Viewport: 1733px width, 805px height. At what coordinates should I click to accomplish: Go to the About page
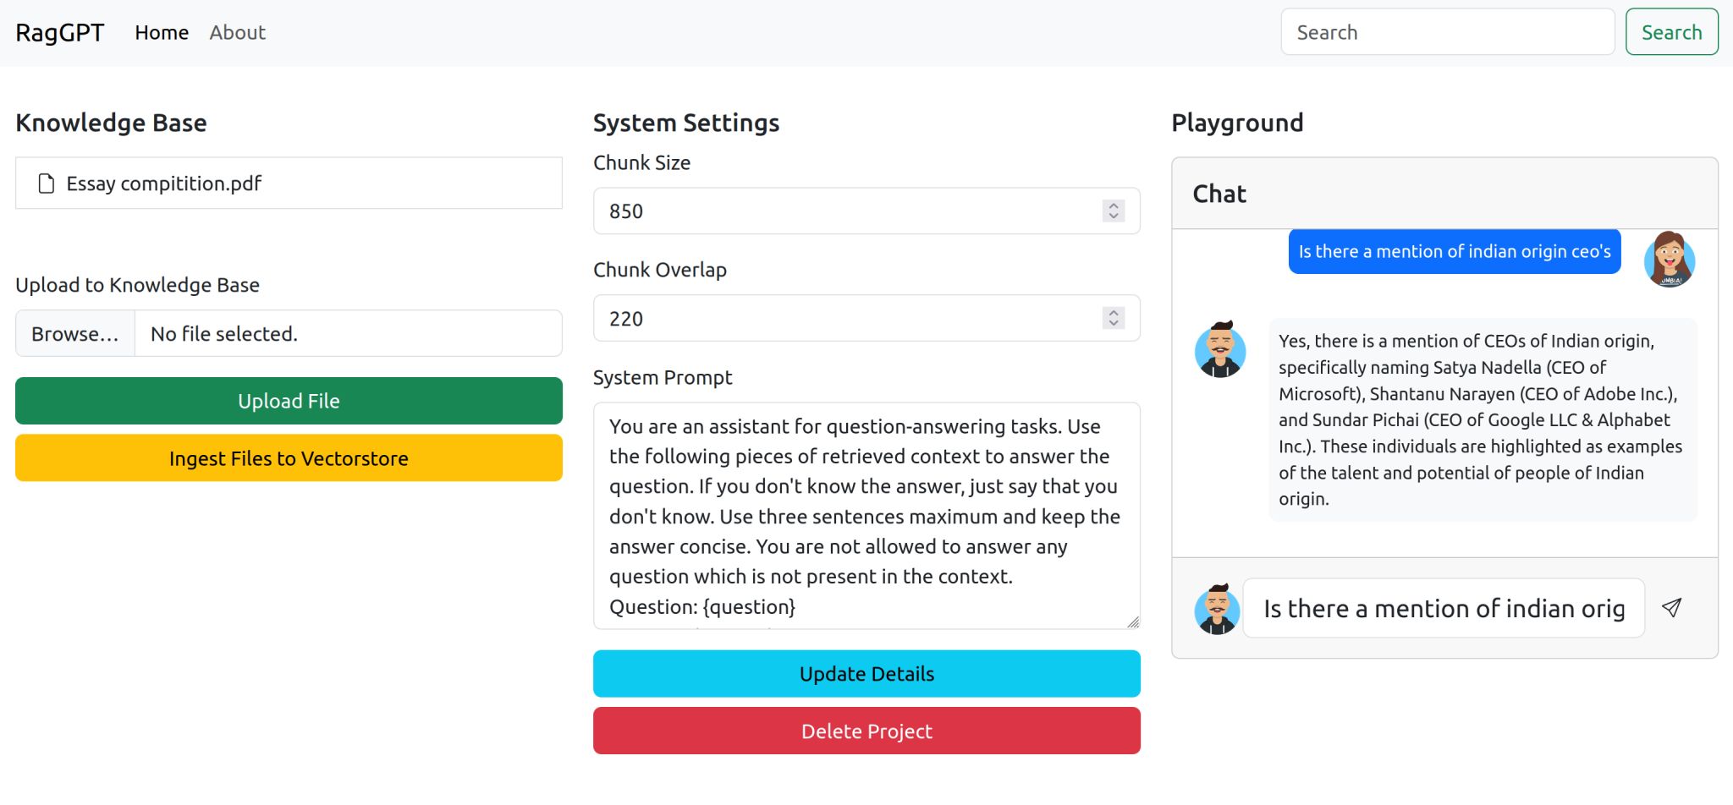point(237,33)
